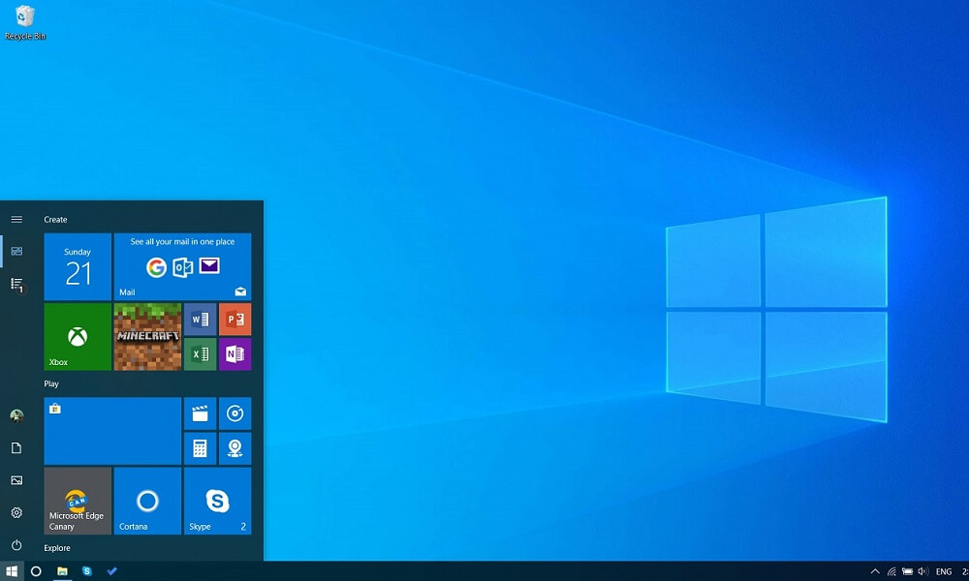Launch Excel from its tile

[200, 353]
